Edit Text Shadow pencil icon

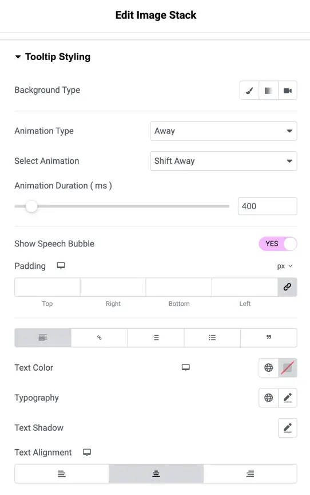pos(288,428)
